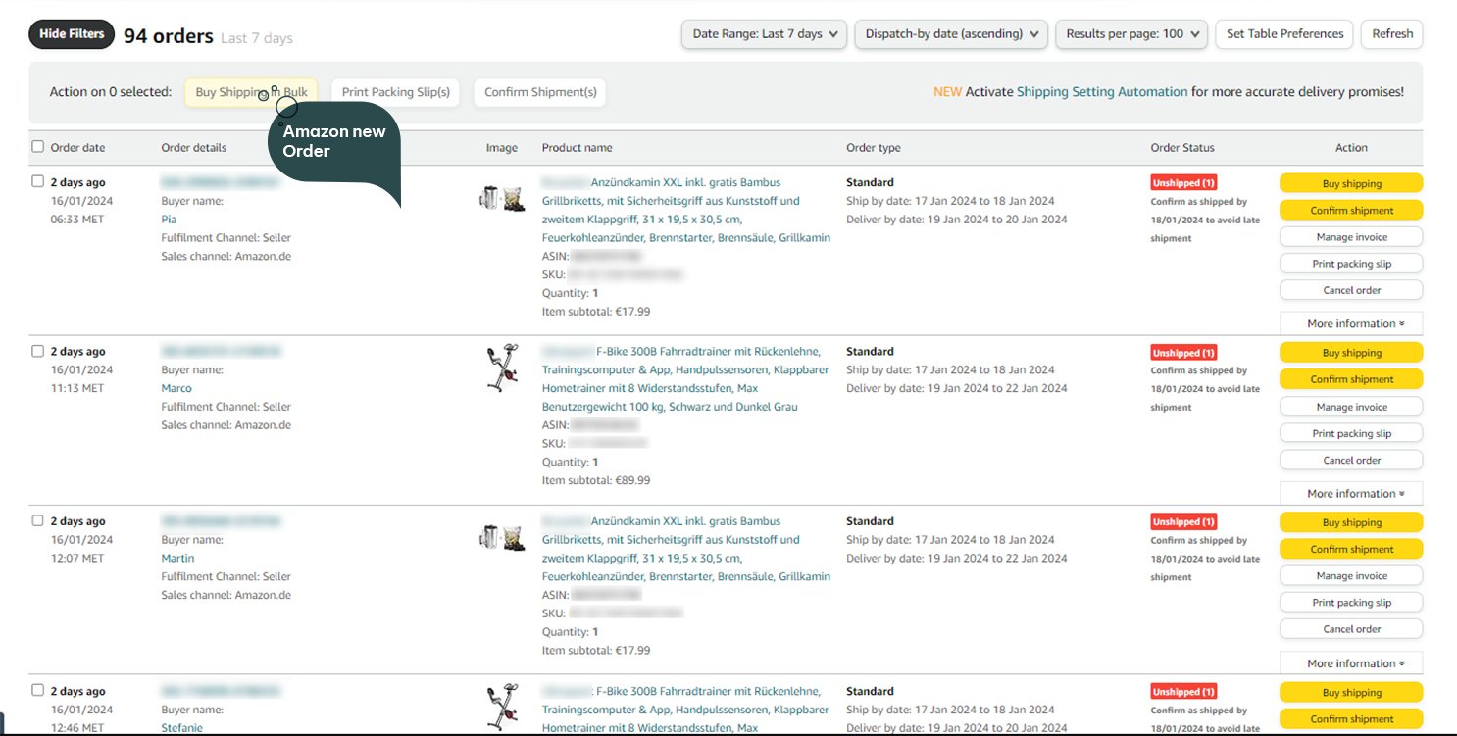Click Confirm shipment for Martin's order
The height and width of the screenshot is (736, 1457).
coord(1350,549)
